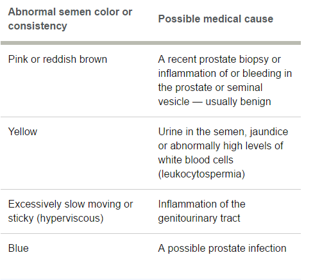The image size is (313, 280).
Task: Click the thick gray header divider line
Action: coord(151,43)
